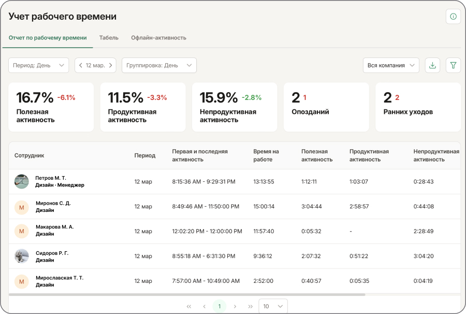Click the next date arrow after 12 мар
The width and height of the screenshot is (466, 314).
[x=110, y=65]
